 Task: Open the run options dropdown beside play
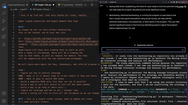[x=88, y=5]
